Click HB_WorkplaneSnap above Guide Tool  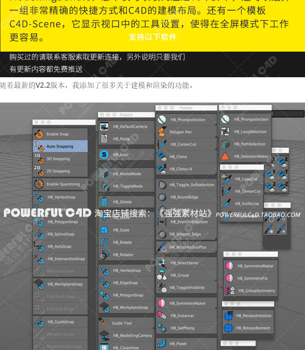[126, 307]
